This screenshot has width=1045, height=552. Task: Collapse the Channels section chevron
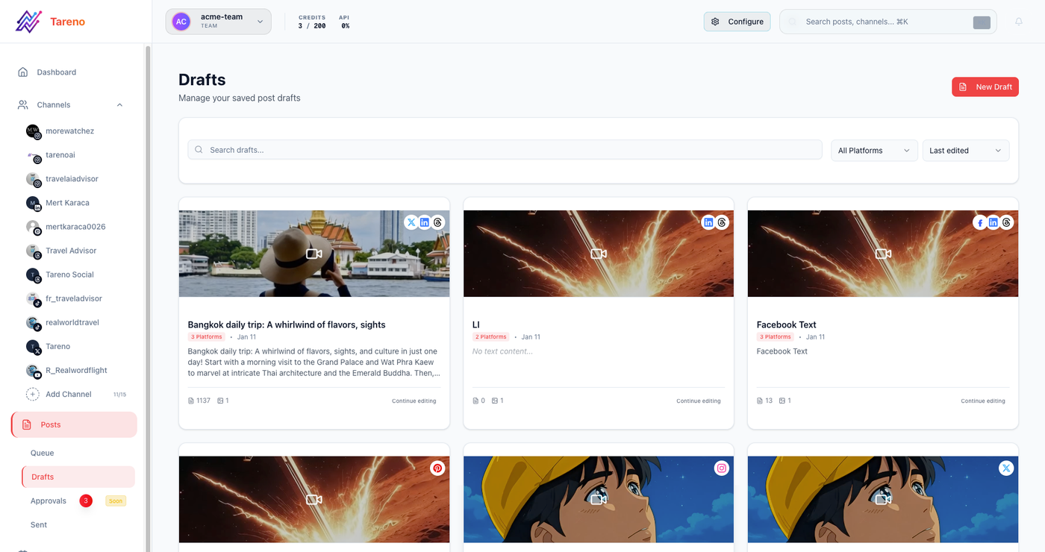coord(119,105)
